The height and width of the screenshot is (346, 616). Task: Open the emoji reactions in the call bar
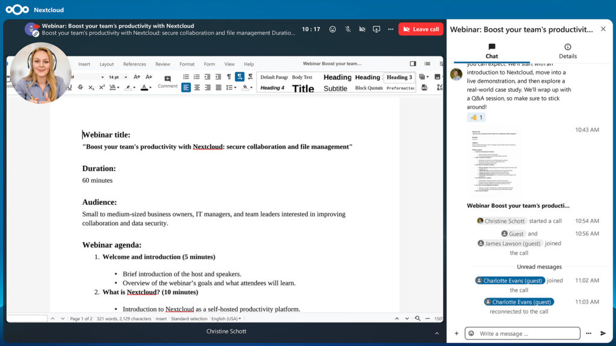[333, 28]
